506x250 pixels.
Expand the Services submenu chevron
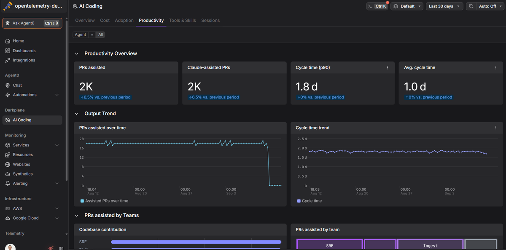coord(57,145)
